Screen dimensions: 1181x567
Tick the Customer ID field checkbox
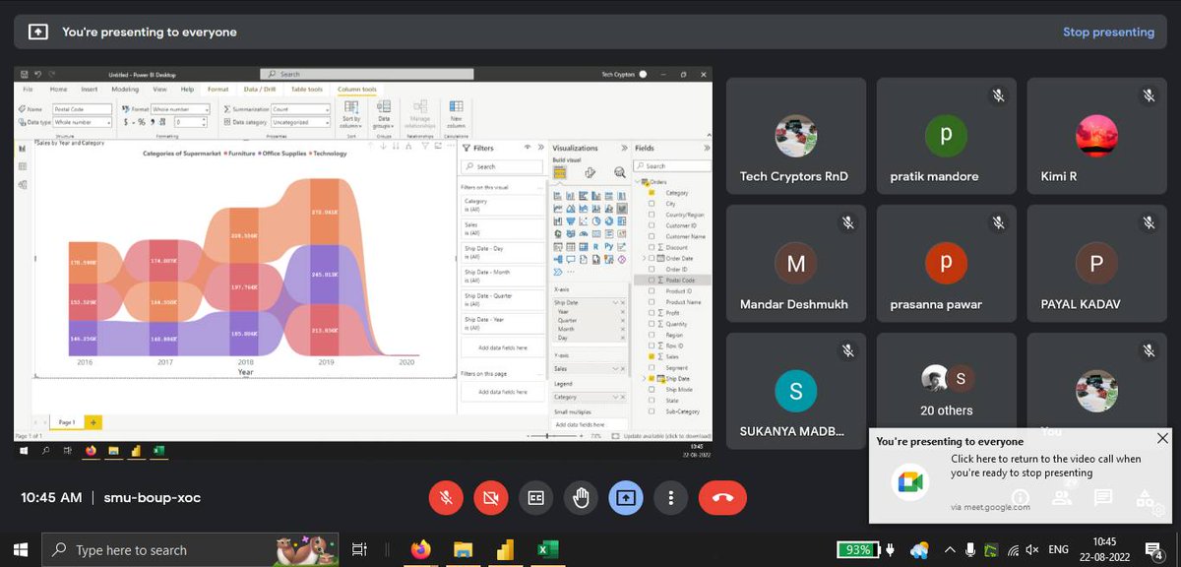tap(651, 225)
